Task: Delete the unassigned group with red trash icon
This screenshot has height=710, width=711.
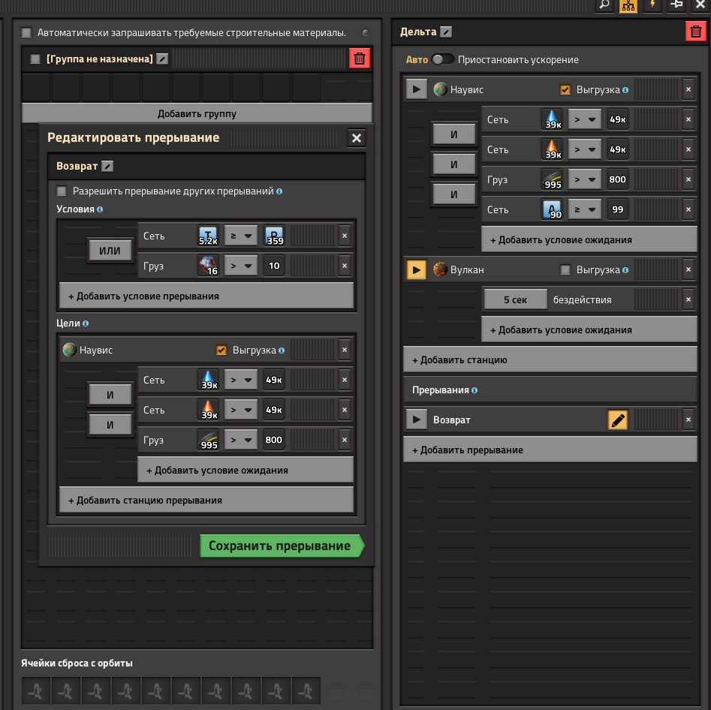Action: tap(360, 59)
